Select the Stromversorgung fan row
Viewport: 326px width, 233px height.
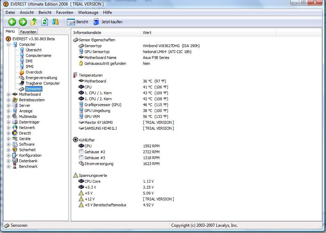(x=119, y=164)
